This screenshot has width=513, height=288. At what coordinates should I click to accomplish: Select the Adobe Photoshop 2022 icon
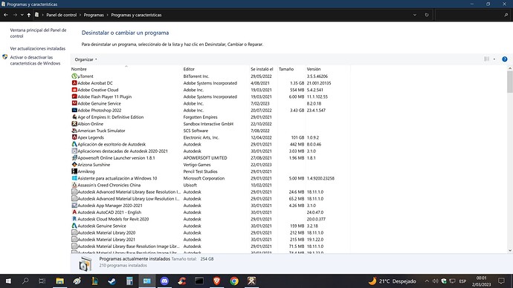(x=74, y=111)
